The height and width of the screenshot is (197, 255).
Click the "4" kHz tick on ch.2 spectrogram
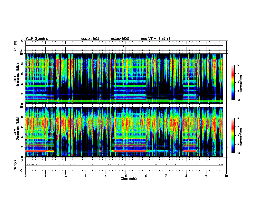pyautogui.click(x=23, y=137)
